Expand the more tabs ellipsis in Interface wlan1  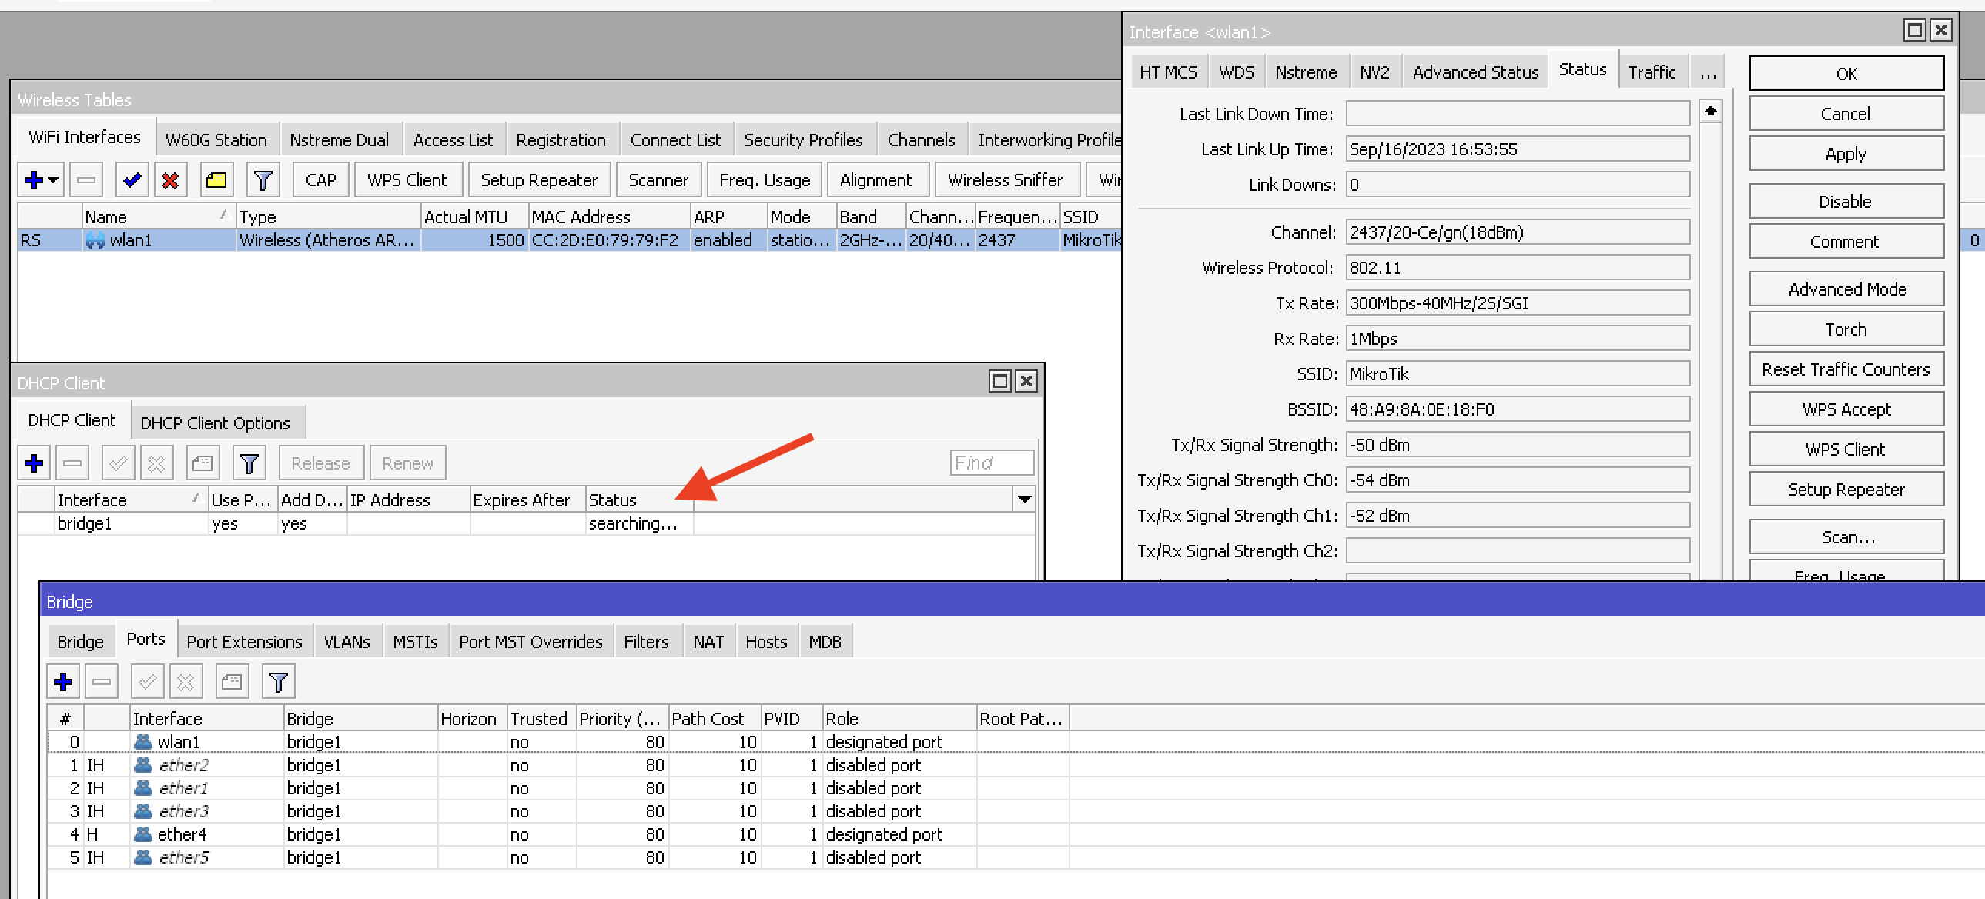point(1709,72)
